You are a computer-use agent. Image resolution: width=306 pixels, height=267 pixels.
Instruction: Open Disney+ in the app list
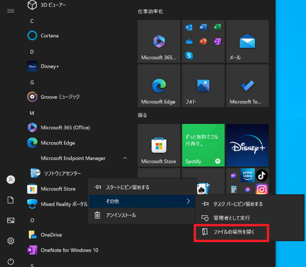pyautogui.click(x=43, y=66)
